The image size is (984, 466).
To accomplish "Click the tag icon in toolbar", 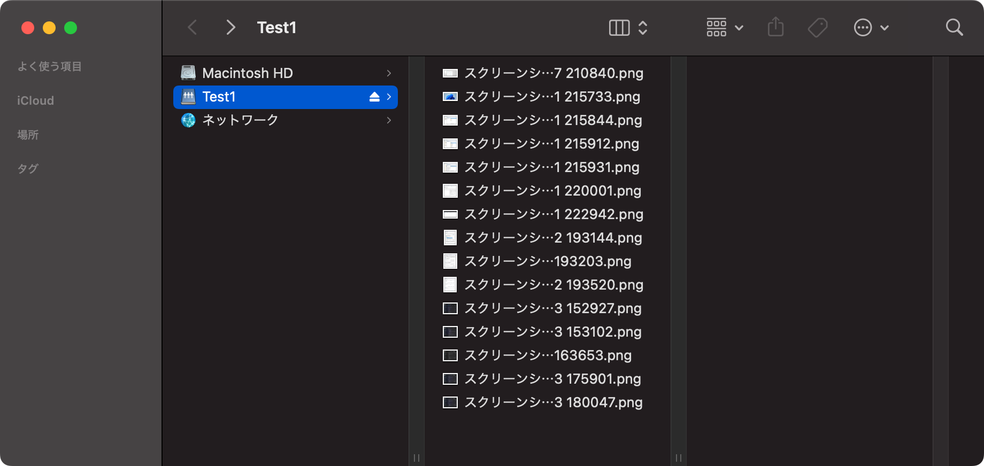I will [817, 27].
